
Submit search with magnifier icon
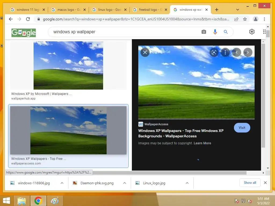(226, 32)
